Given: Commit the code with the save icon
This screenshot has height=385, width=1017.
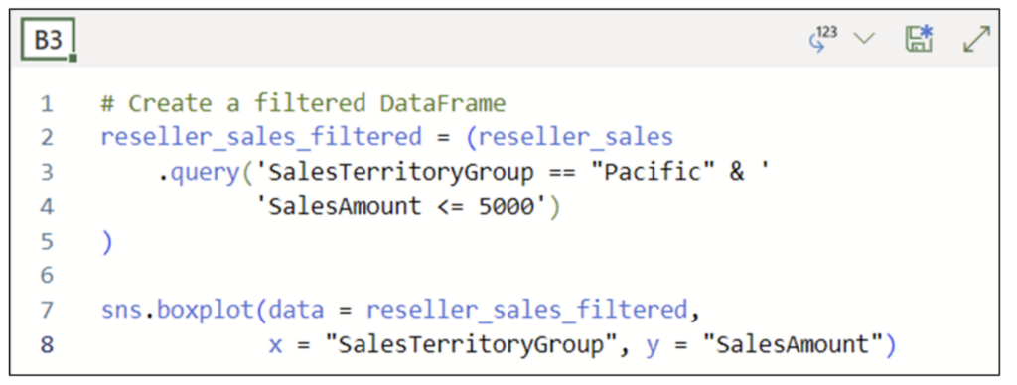Looking at the screenshot, I should pyautogui.click(x=919, y=39).
